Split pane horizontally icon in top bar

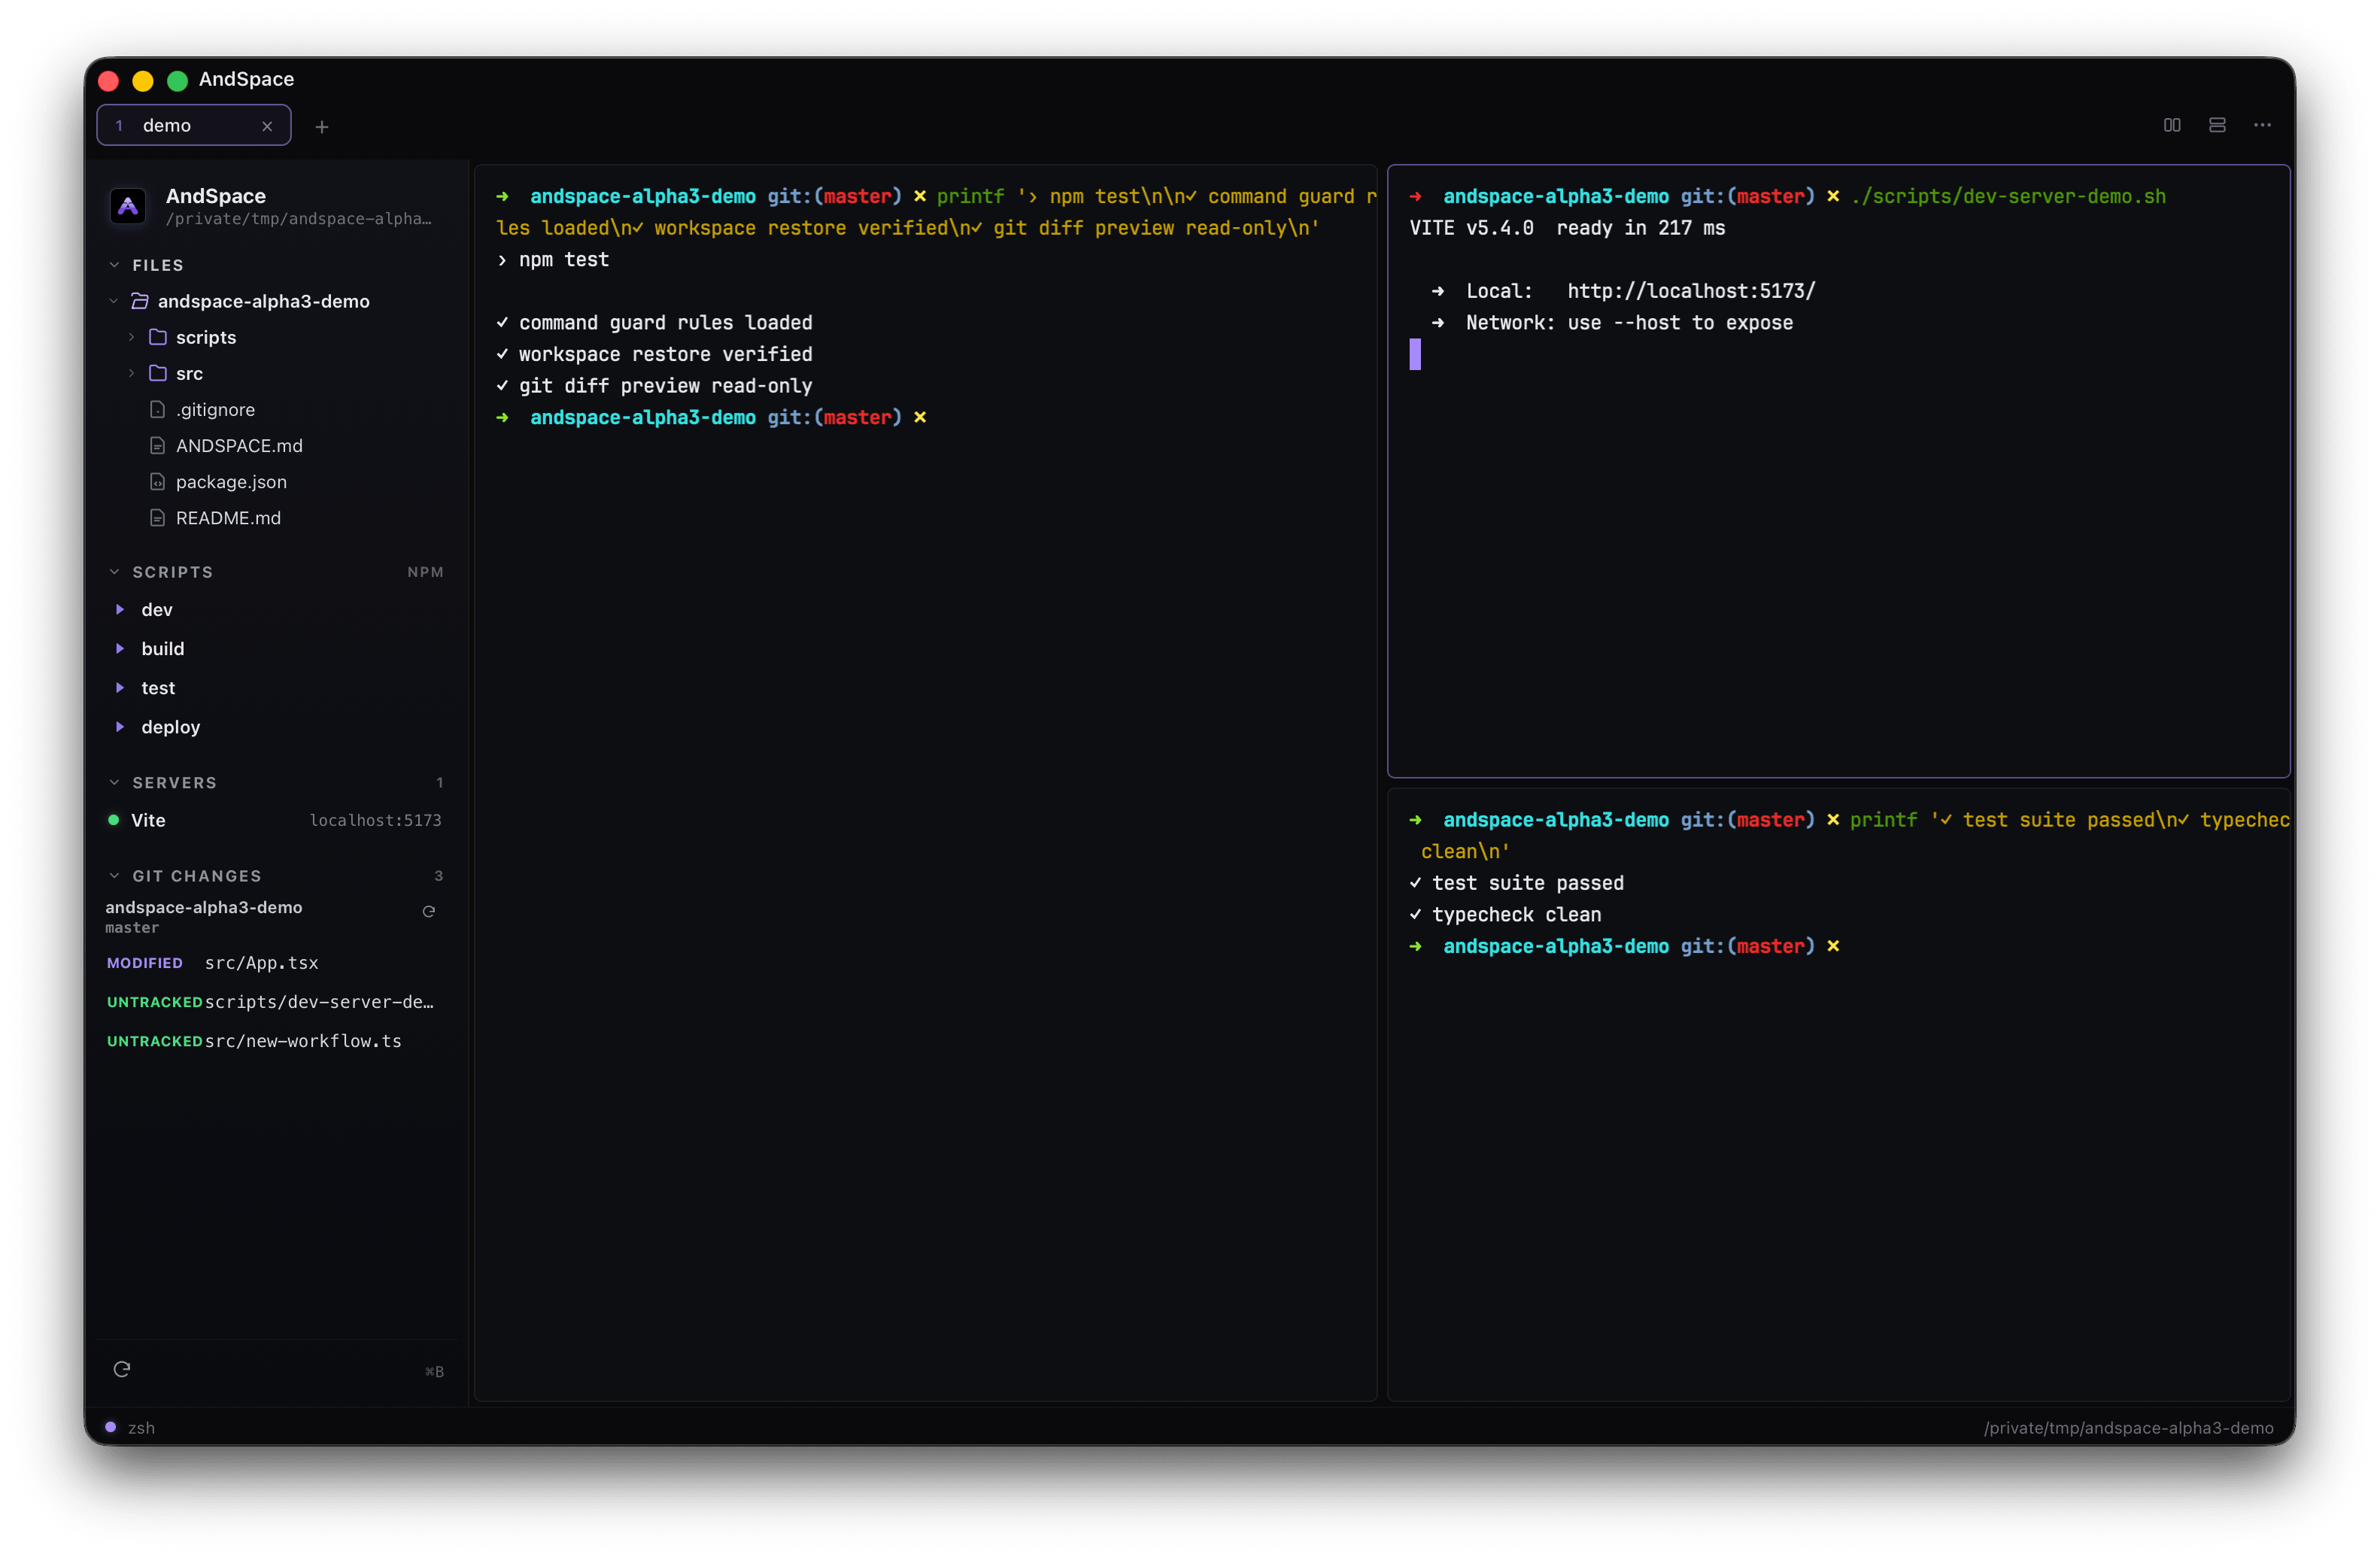(2217, 125)
